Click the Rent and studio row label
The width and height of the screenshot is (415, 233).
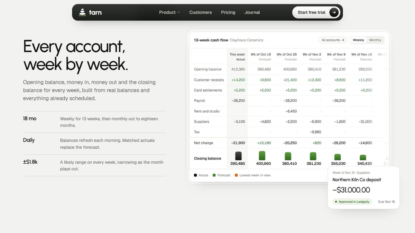(207, 111)
